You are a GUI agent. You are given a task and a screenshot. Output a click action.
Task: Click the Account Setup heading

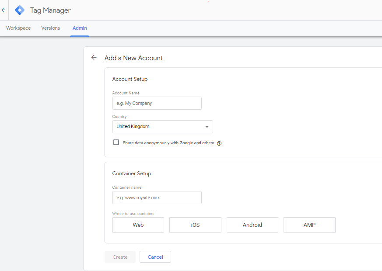(x=130, y=79)
